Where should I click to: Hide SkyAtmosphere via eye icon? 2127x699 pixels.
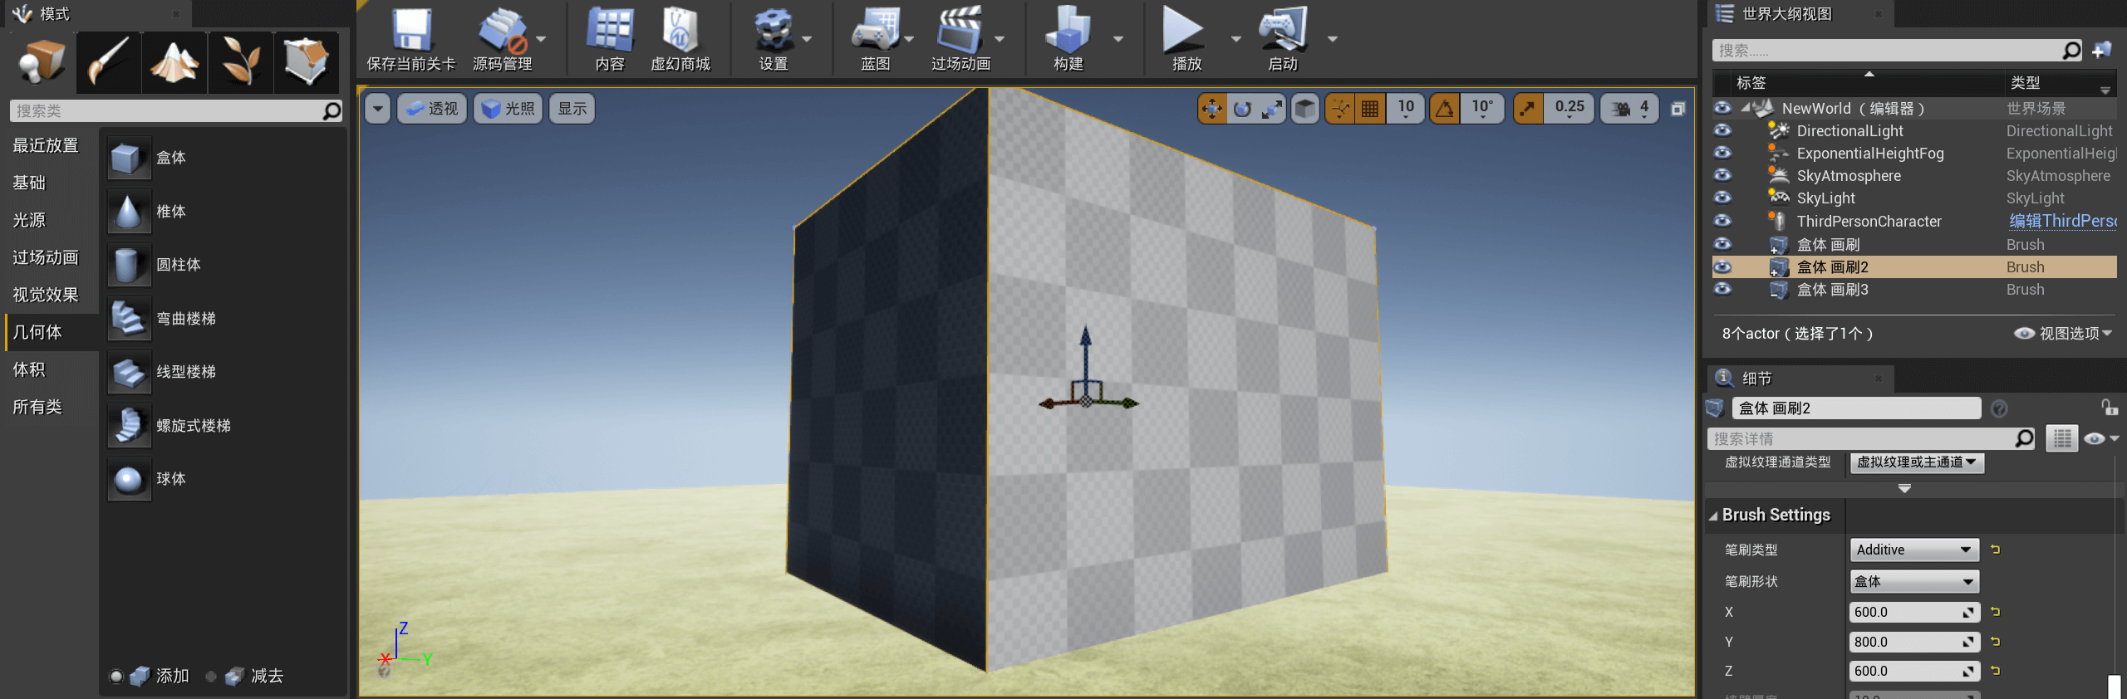1722,175
